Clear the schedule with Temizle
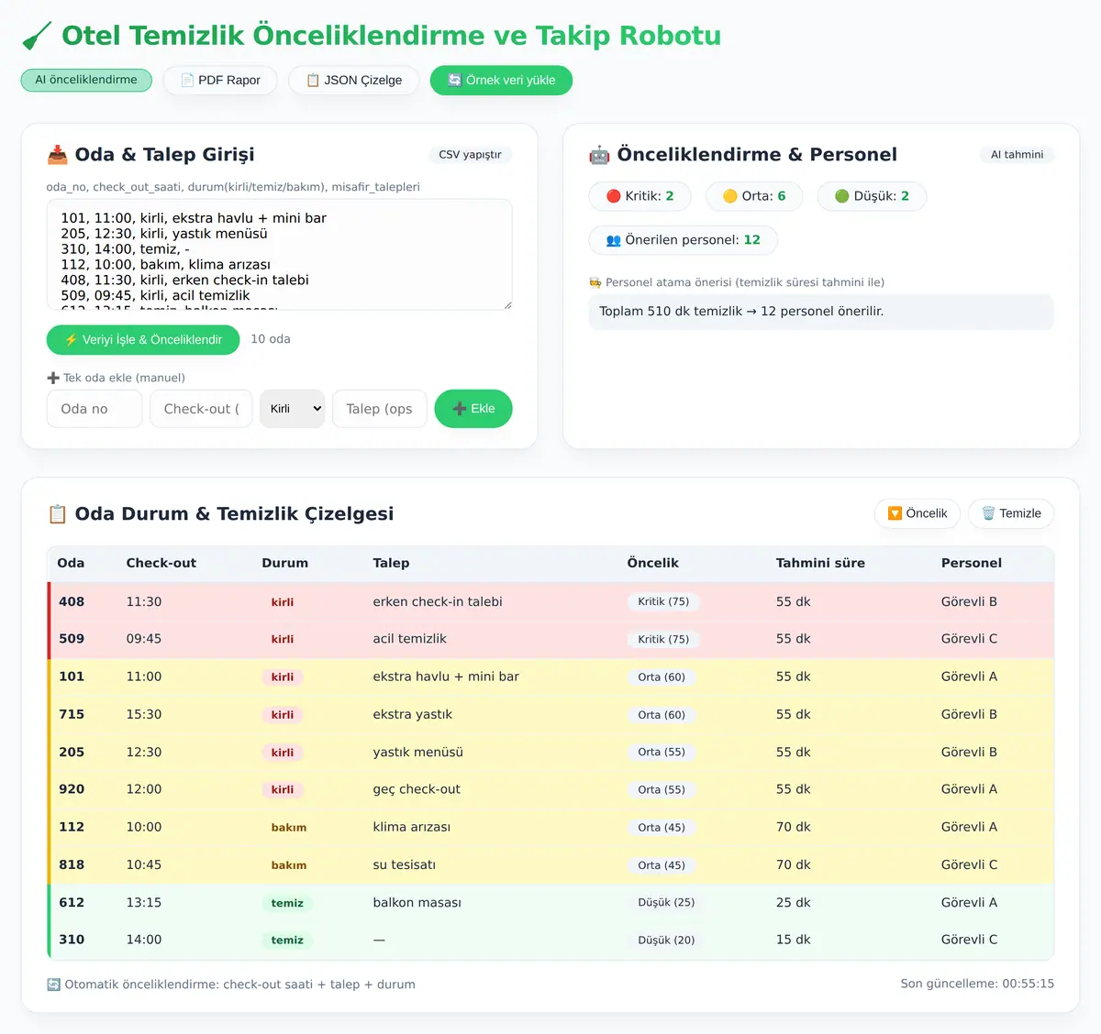The height and width of the screenshot is (1034, 1101). 1011,513
